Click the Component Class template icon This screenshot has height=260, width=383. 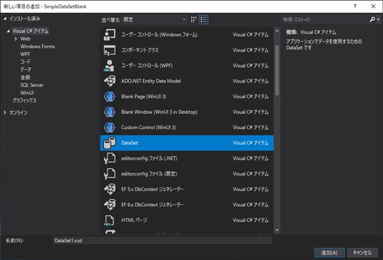tap(109, 50)
